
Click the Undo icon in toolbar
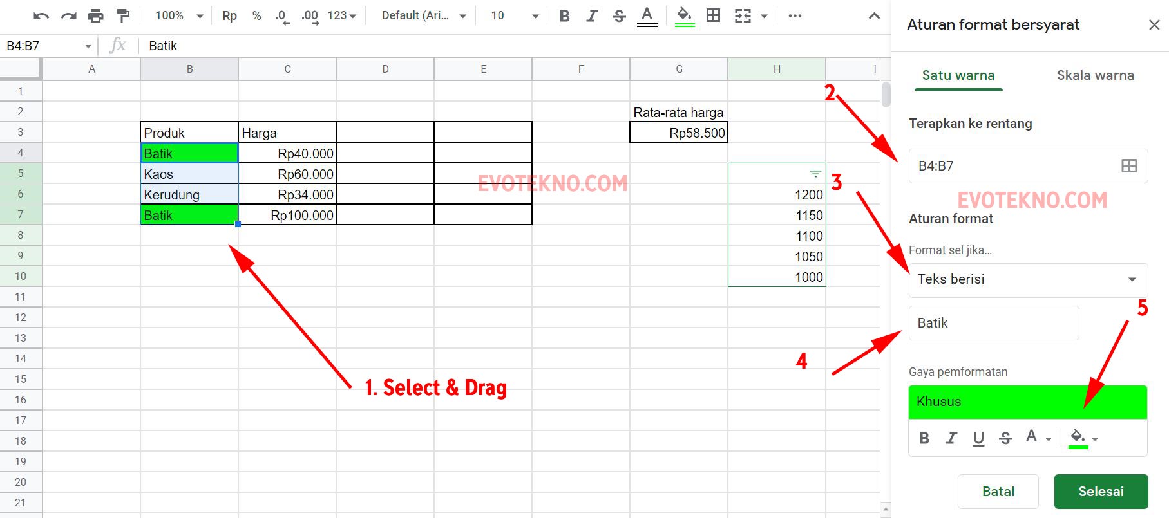tap(41, 16)
